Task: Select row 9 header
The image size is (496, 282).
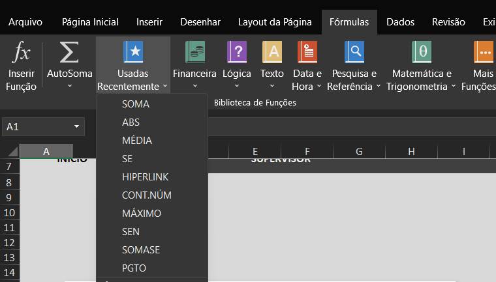Action: coord(10,197)
